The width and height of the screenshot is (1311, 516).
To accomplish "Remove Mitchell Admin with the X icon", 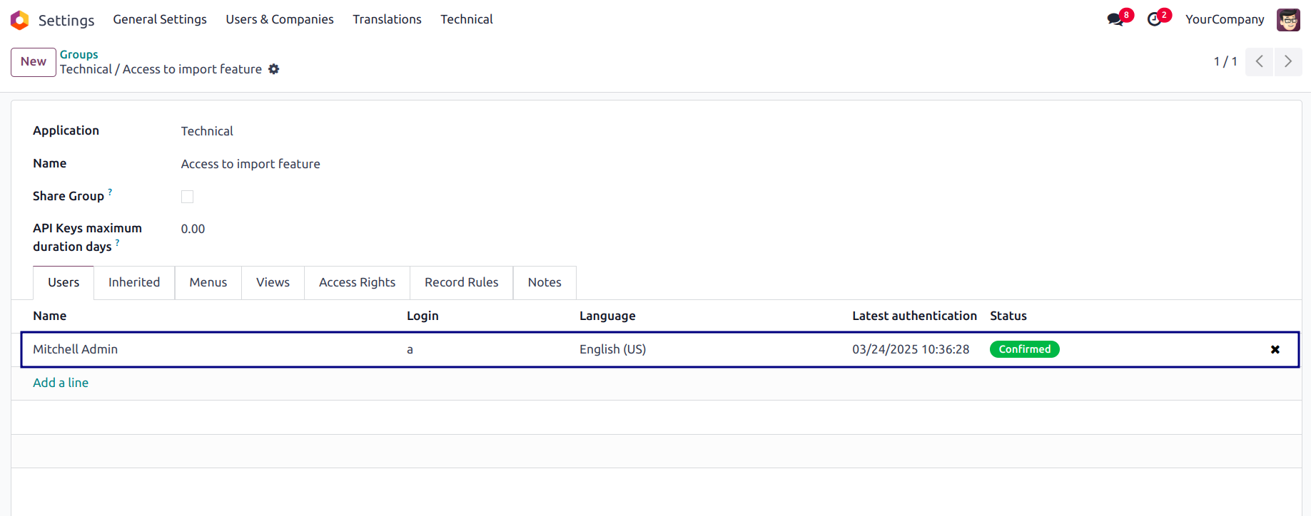I will point(1275,349).
